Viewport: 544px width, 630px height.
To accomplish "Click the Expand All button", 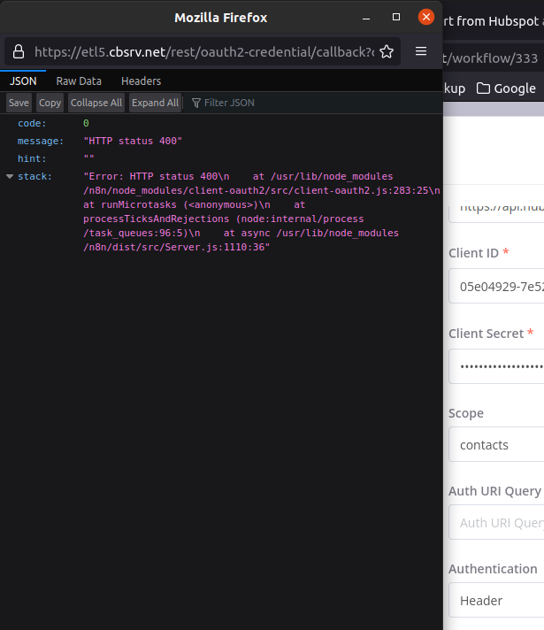I will coord(155,103).
